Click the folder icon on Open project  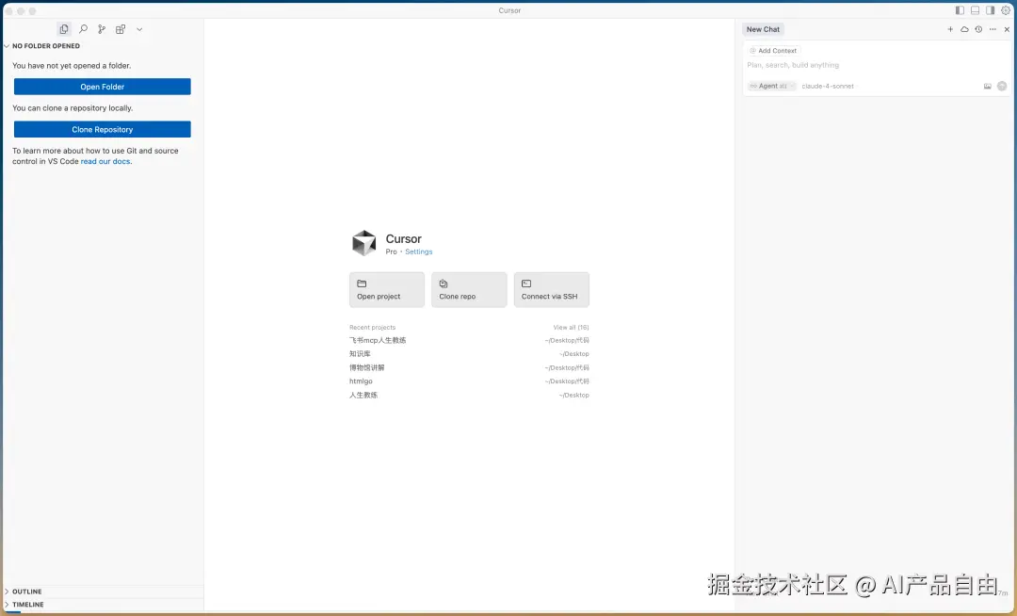[362, 284]
